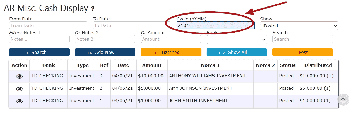Click the help question mark beside title
This screenshot has height=114, width=349.
pos(93,9)
